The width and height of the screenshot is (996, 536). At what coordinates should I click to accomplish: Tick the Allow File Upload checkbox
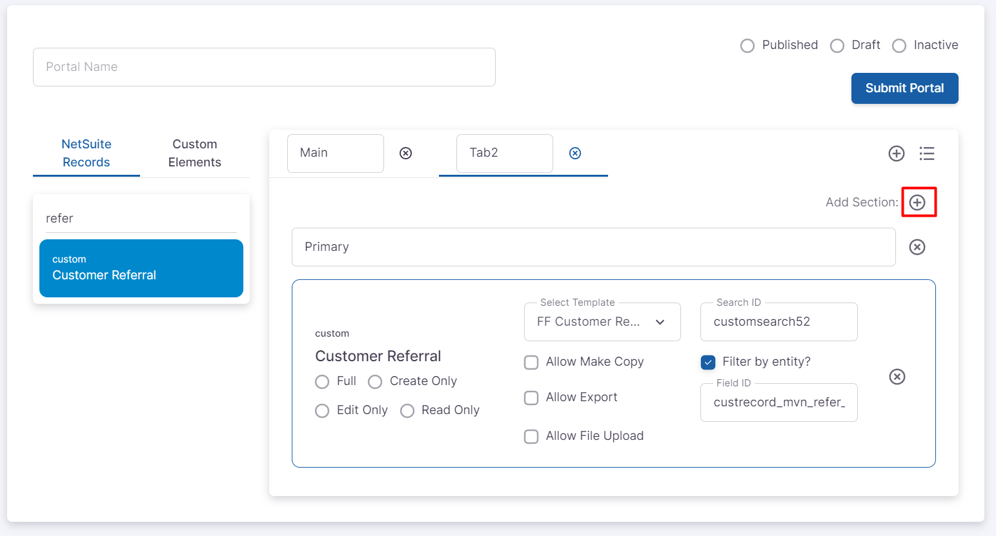[531, 437]
